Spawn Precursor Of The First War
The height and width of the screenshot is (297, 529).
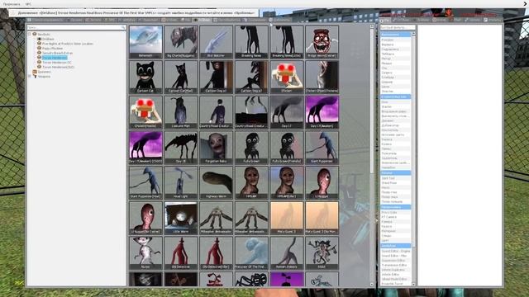(251, 253)
